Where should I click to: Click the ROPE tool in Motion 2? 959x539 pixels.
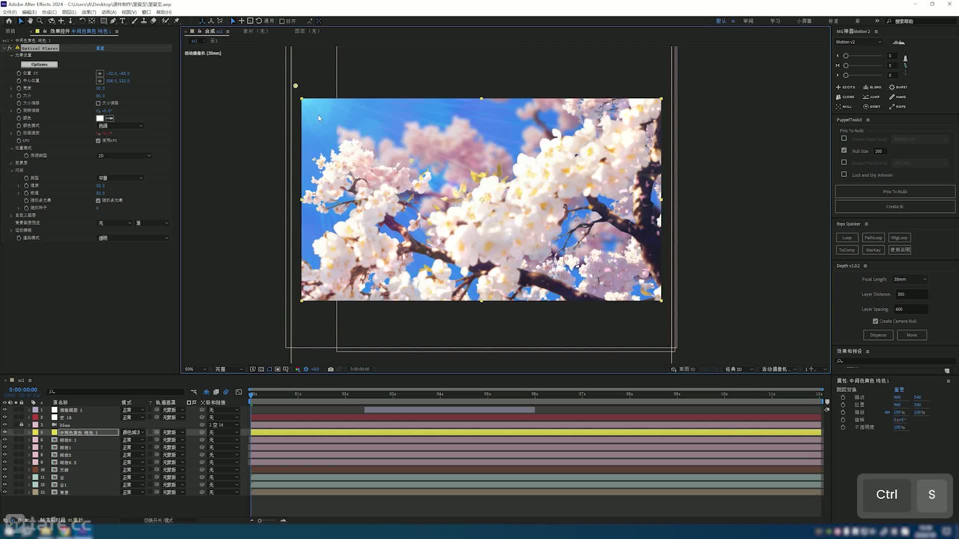point(898,107)
